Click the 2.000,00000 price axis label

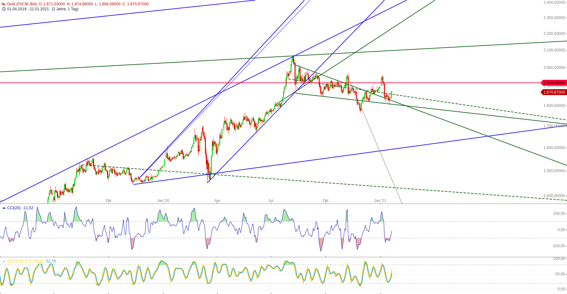coord(554,68)
